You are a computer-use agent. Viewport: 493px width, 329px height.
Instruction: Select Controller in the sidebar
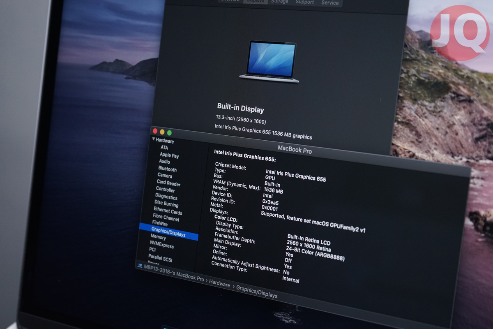(166, 190)
